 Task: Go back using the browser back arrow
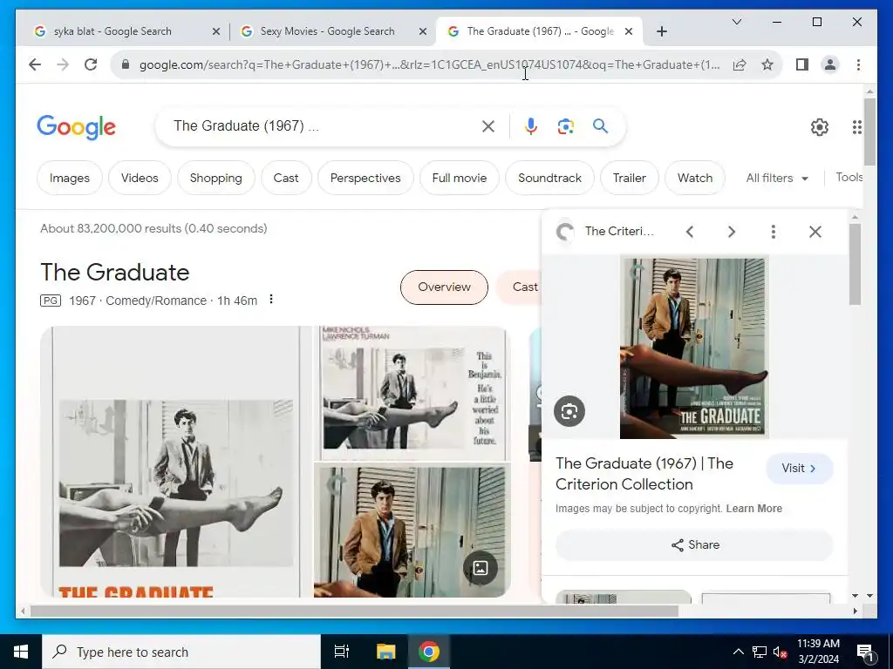click(35, 64)
